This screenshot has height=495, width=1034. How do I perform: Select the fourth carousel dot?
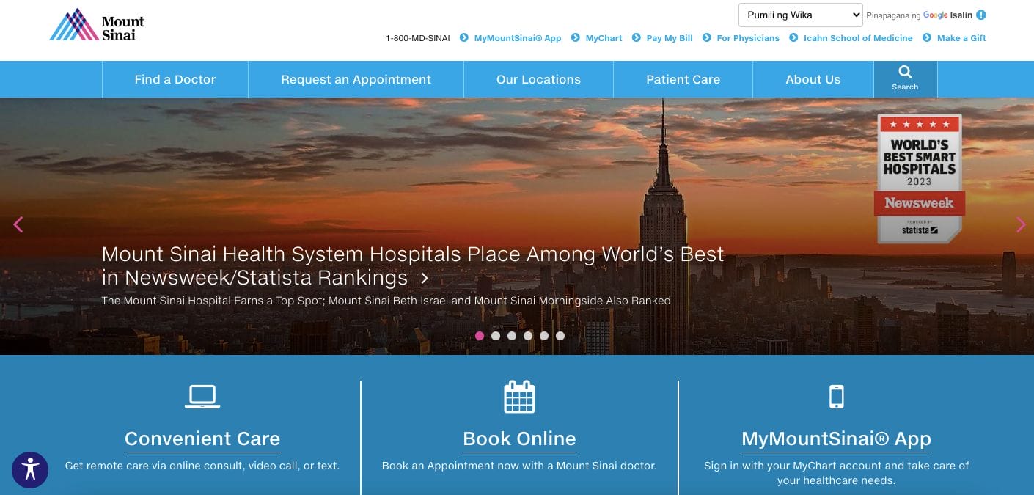(528, 336)
